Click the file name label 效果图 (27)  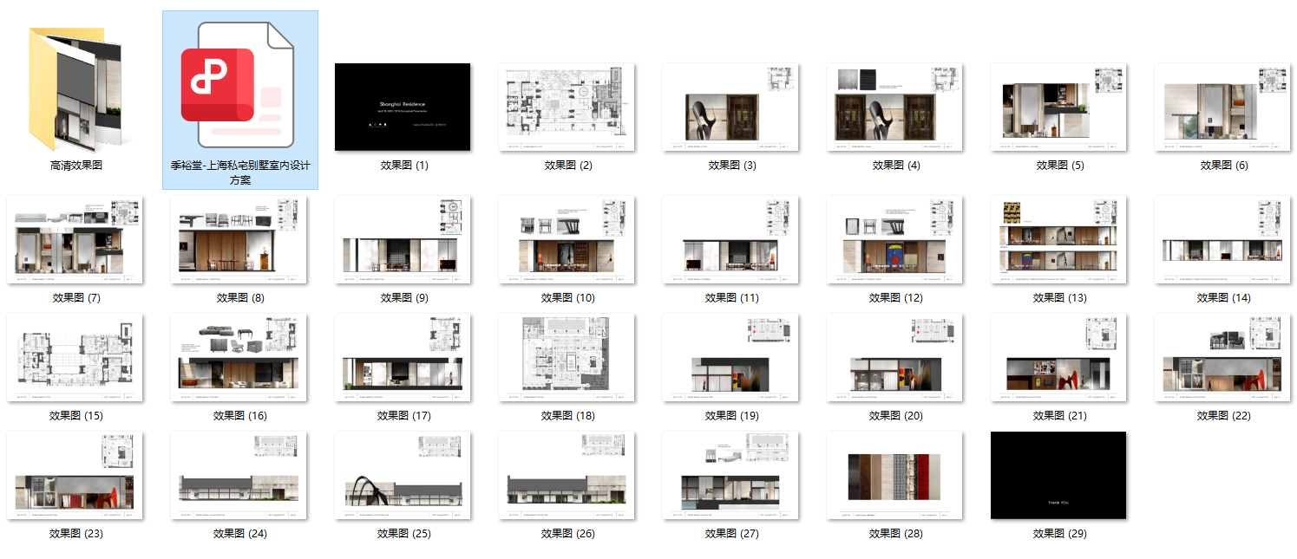tap(731, 534)
